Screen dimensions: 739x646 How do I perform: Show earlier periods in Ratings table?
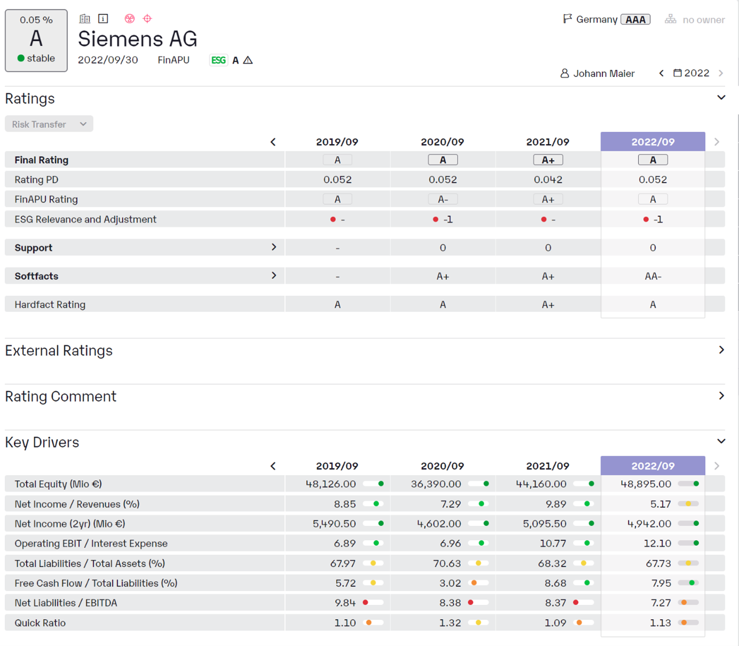(x=273, y=142)
